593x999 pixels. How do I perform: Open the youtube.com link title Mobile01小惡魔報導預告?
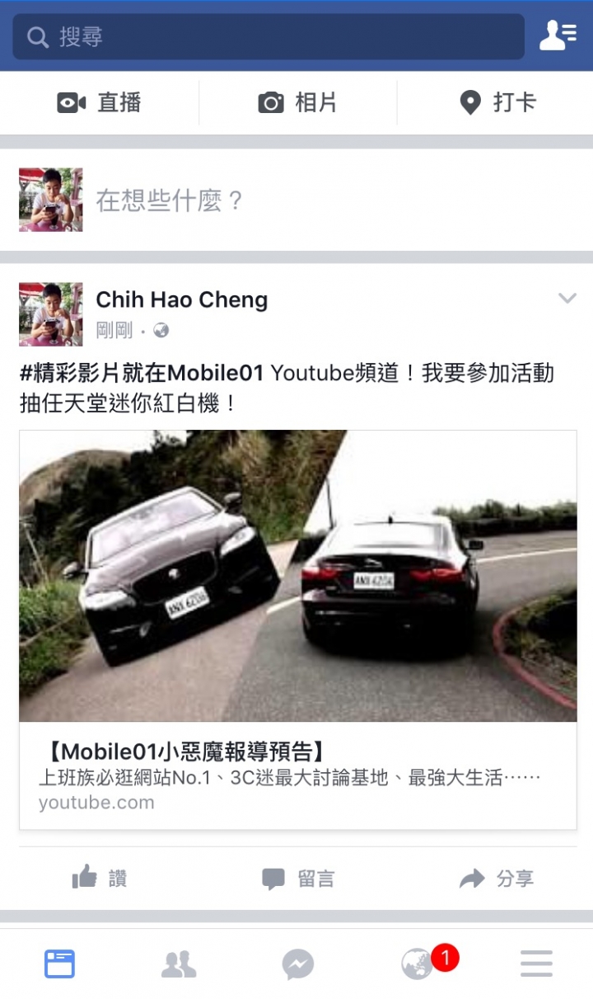(x=182, y=752)
